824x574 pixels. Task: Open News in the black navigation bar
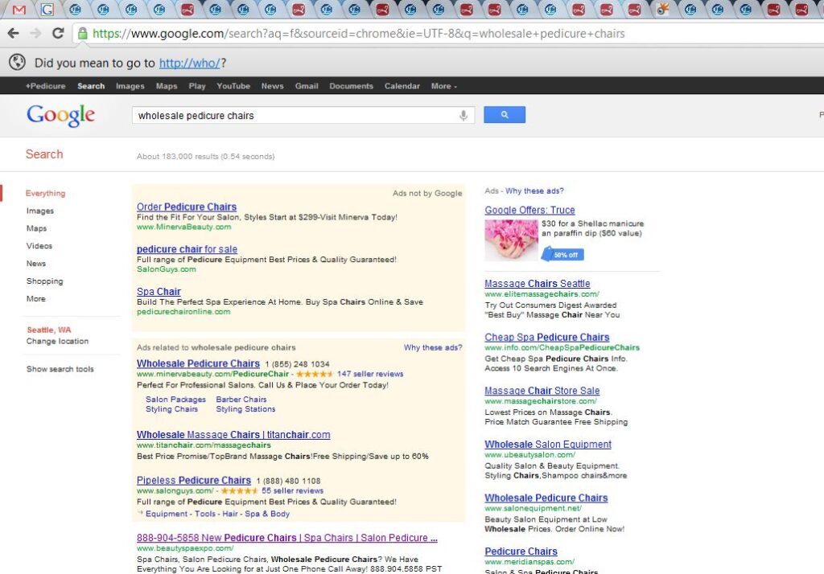click(272, 86)
